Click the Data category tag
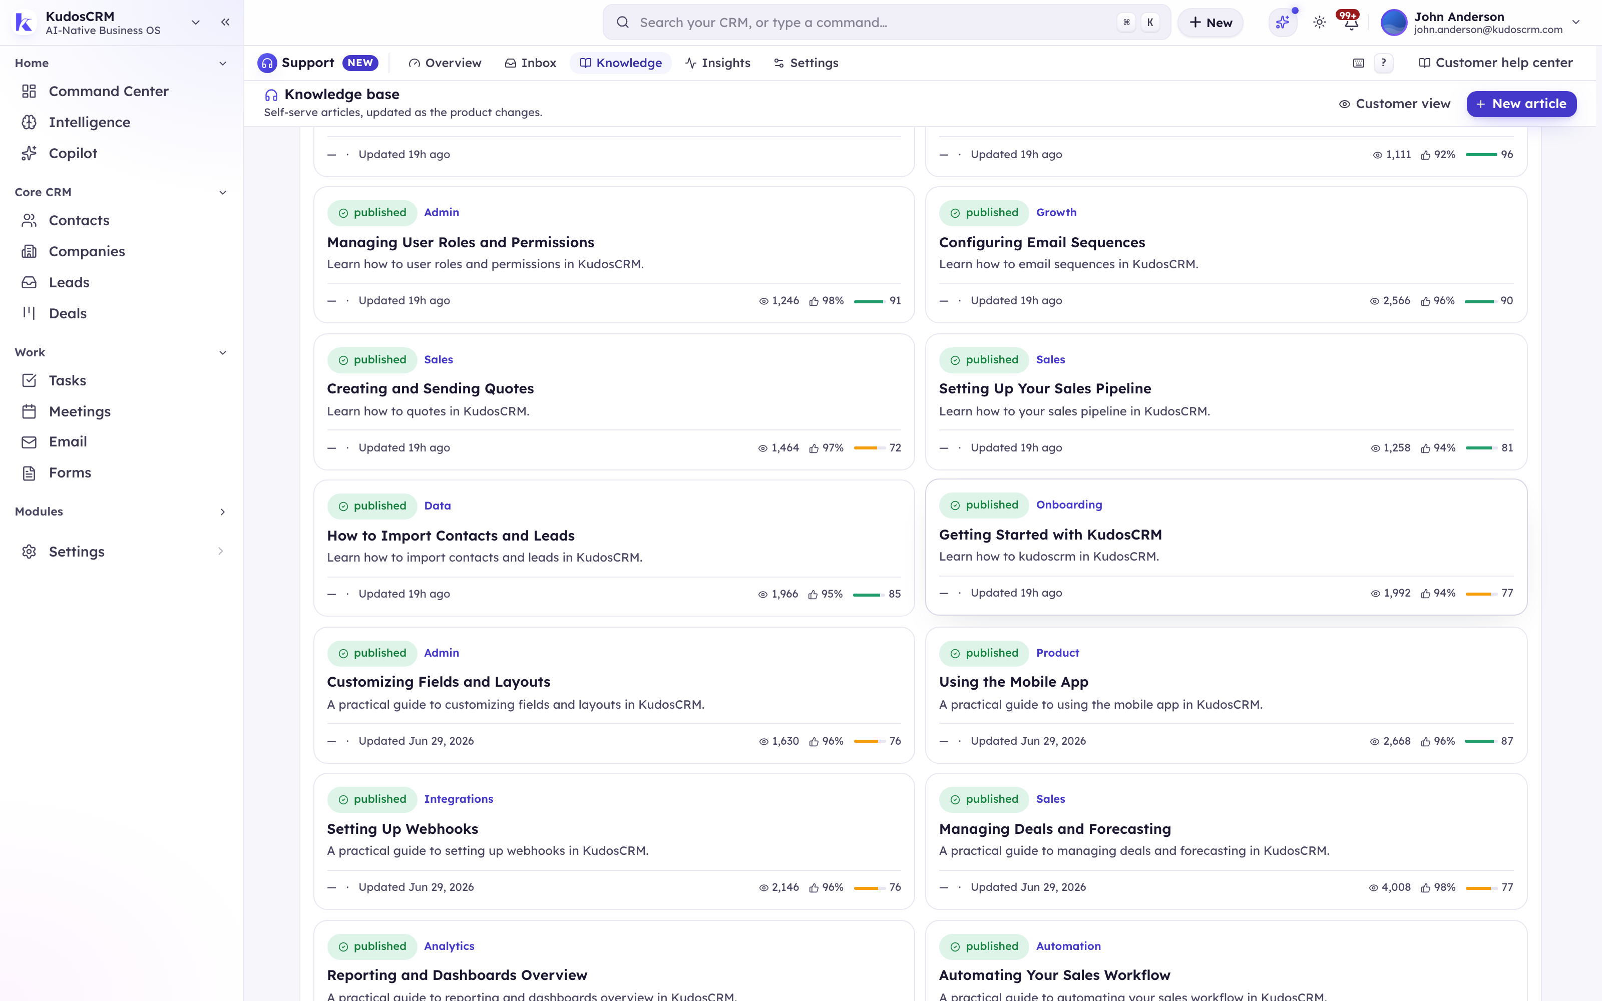Viewport: 1602px width, 1001px height. pos(437,506)
